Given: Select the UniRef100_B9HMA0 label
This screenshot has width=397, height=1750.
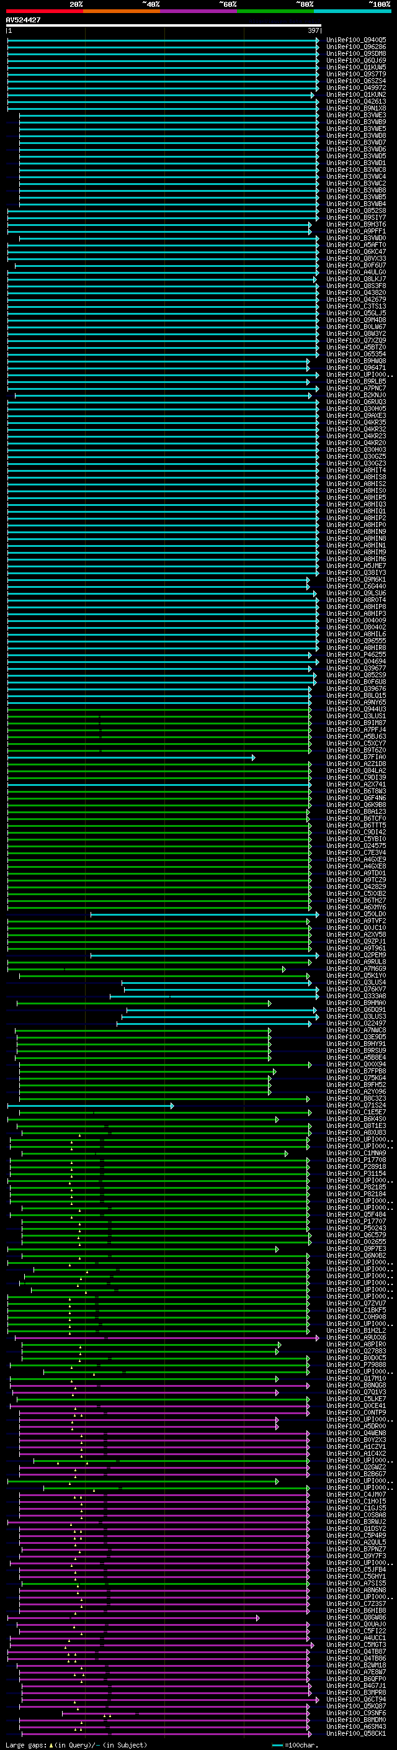Looking at the screenshot, I should point(356,1003).
